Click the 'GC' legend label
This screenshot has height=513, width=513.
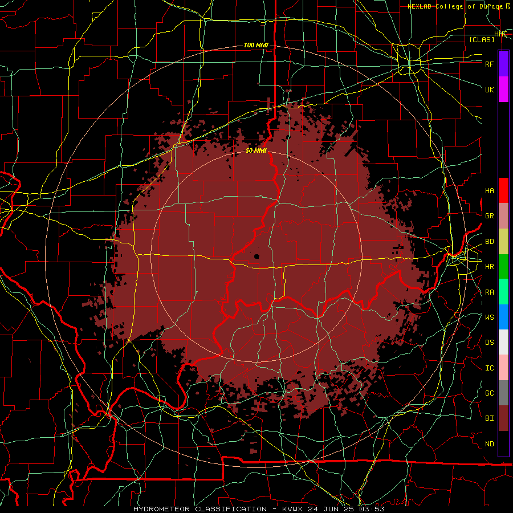click(490, 393)
